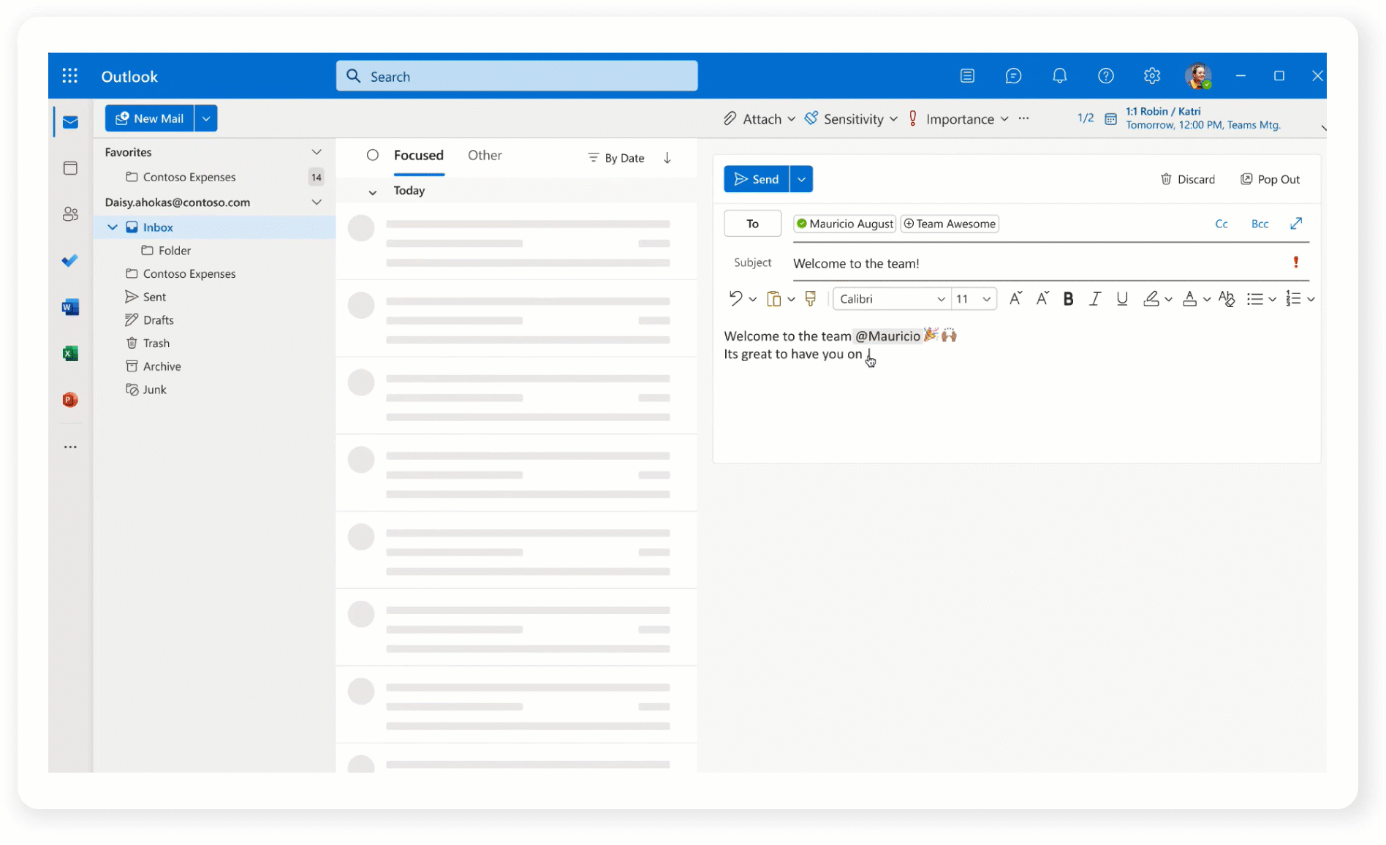Viewport: 1386px width, 845px height.
Task: Launch Excel from the app sidebar
Action: [70, 354]
